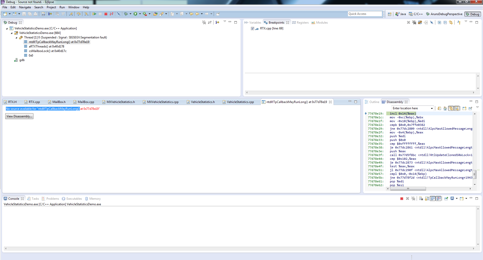Open the Run menu

pos(62,7)
